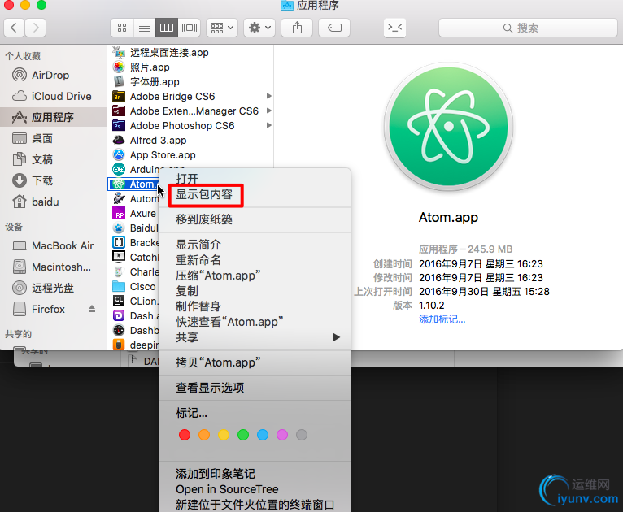The width and height of the screenshot is (623, 512).
Task: Apply the purple tag color
Action: point(282,435)
